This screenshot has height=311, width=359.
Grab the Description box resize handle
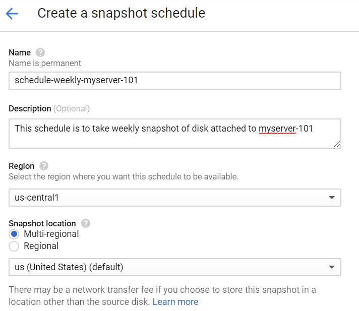[x=336, y=144]
